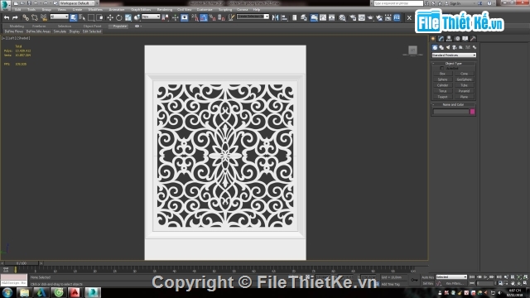
Task: Click the Teapot primitive button
Action: (x=442, y=97)
